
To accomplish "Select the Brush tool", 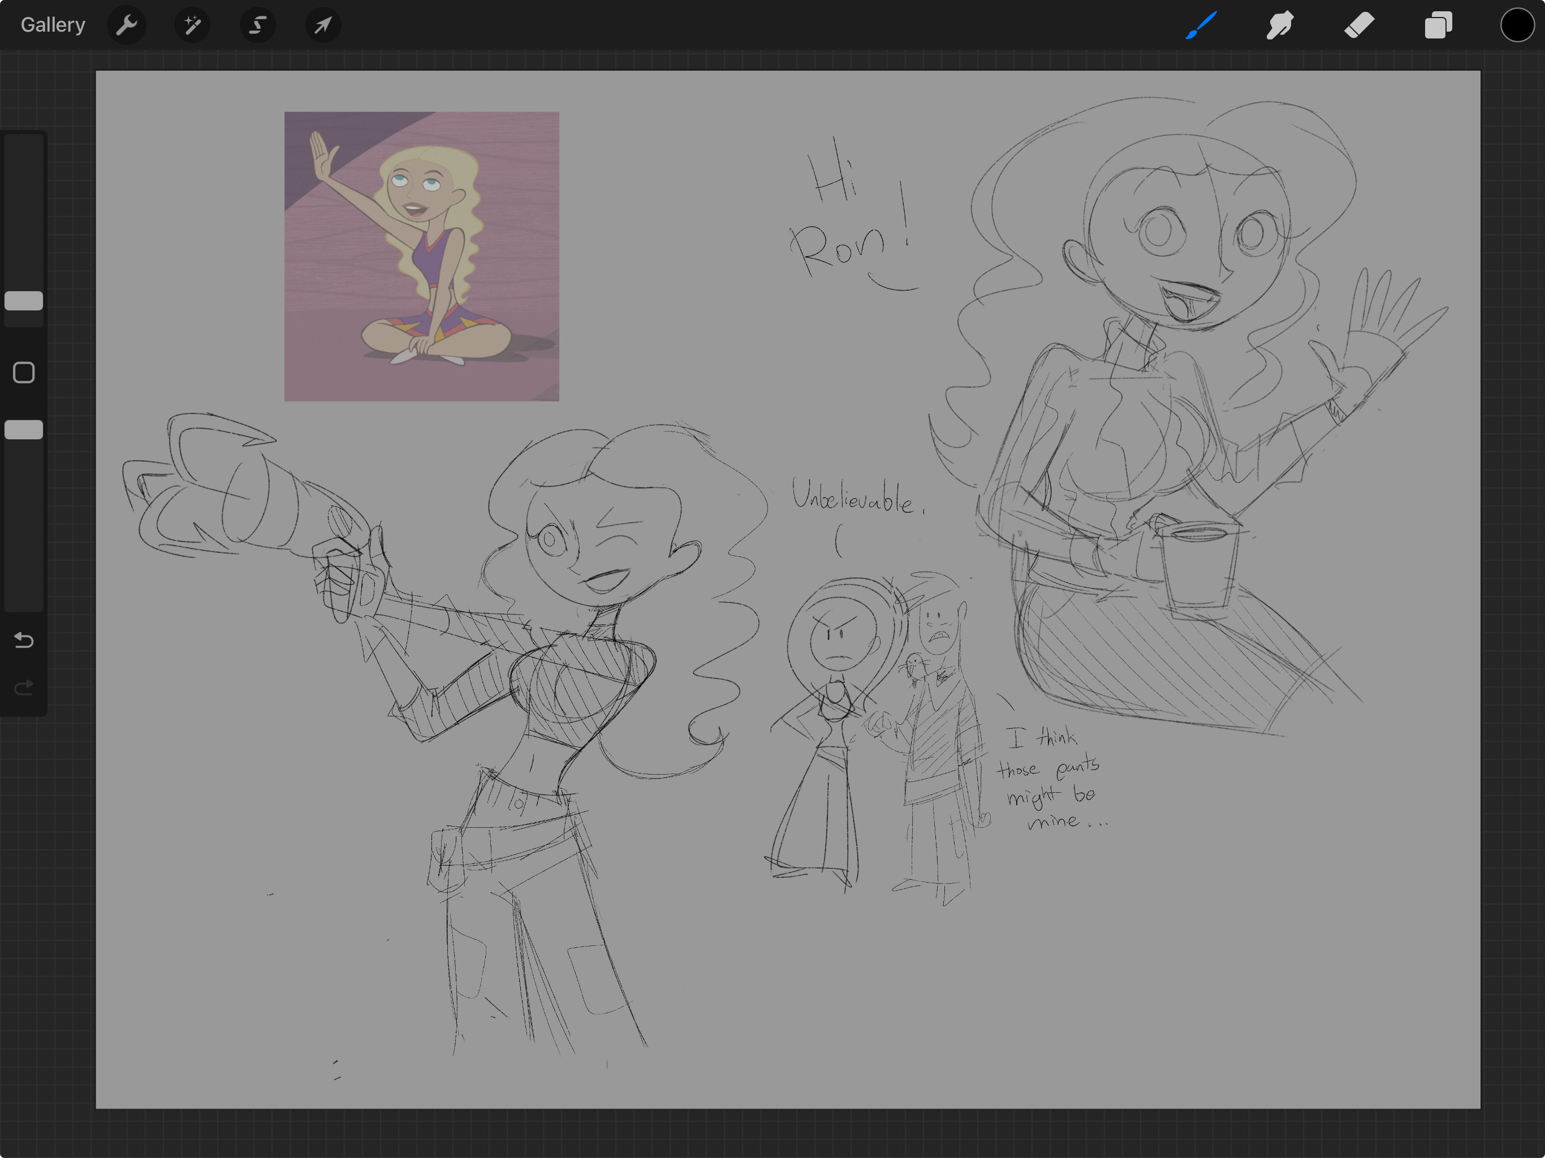I will coord(1201,25).
